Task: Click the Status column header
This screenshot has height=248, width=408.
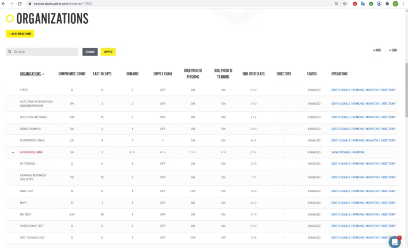Action: pyautogui.click(x=312, y=74)
